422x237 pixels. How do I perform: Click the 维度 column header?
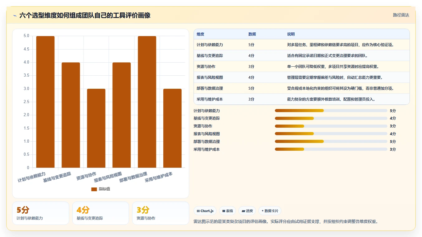coord(200,34)
